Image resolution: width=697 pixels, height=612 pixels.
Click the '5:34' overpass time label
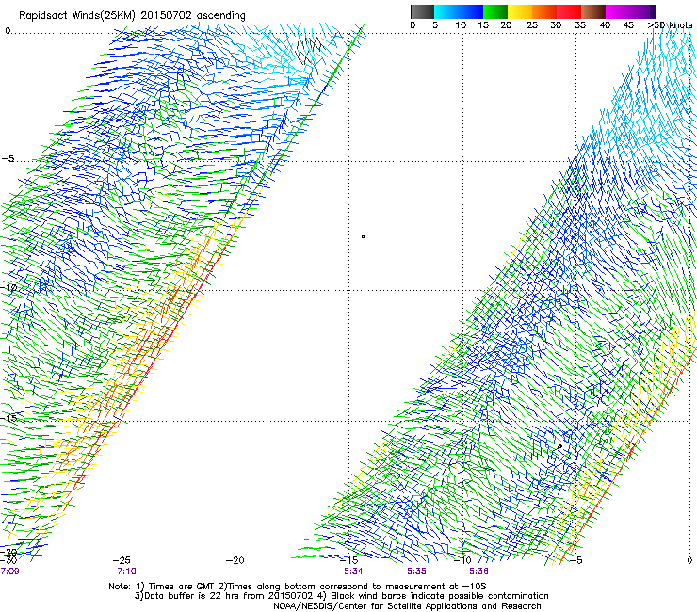point(354,572)
